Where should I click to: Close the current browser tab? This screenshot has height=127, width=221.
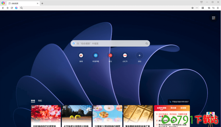37,3
